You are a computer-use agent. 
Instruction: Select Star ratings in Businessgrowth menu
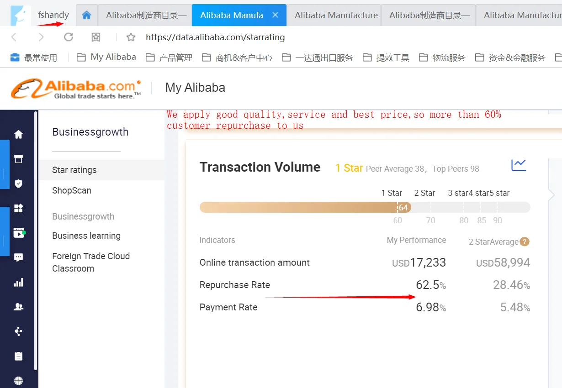(101, 170)
